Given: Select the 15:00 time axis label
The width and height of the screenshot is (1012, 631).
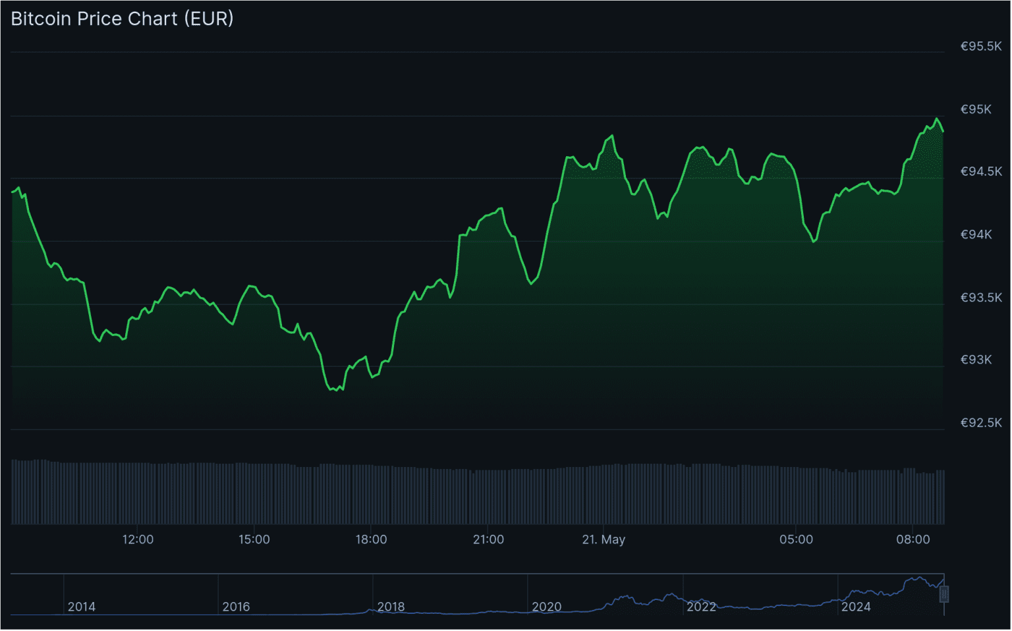Looking at the screenshot, I should 255,539.
